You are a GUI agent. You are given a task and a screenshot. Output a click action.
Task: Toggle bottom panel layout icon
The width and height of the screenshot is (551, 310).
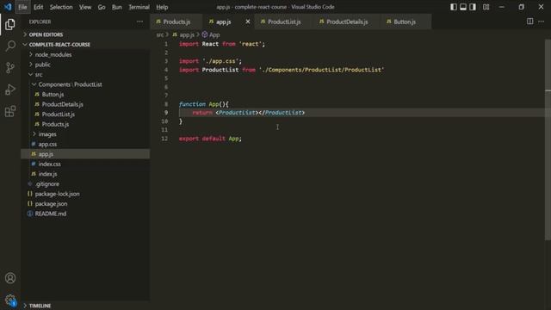point(463,7)
